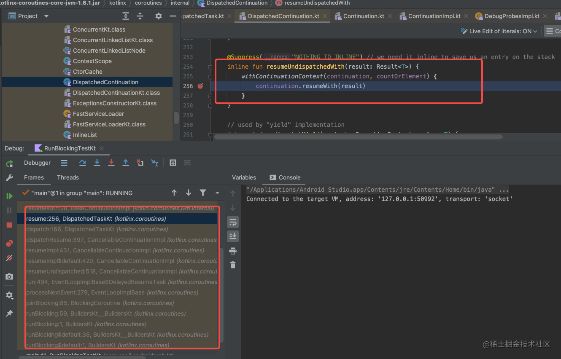Click the Show Execution Point icon
561x359 pixels.
click(x=64, y=163)
